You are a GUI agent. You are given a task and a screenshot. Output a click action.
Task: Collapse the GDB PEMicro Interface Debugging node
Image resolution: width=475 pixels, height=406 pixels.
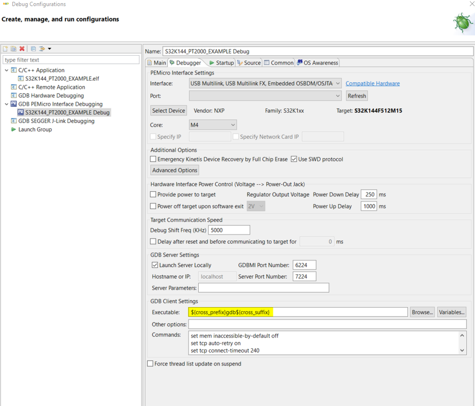click(x=6, y=104)
